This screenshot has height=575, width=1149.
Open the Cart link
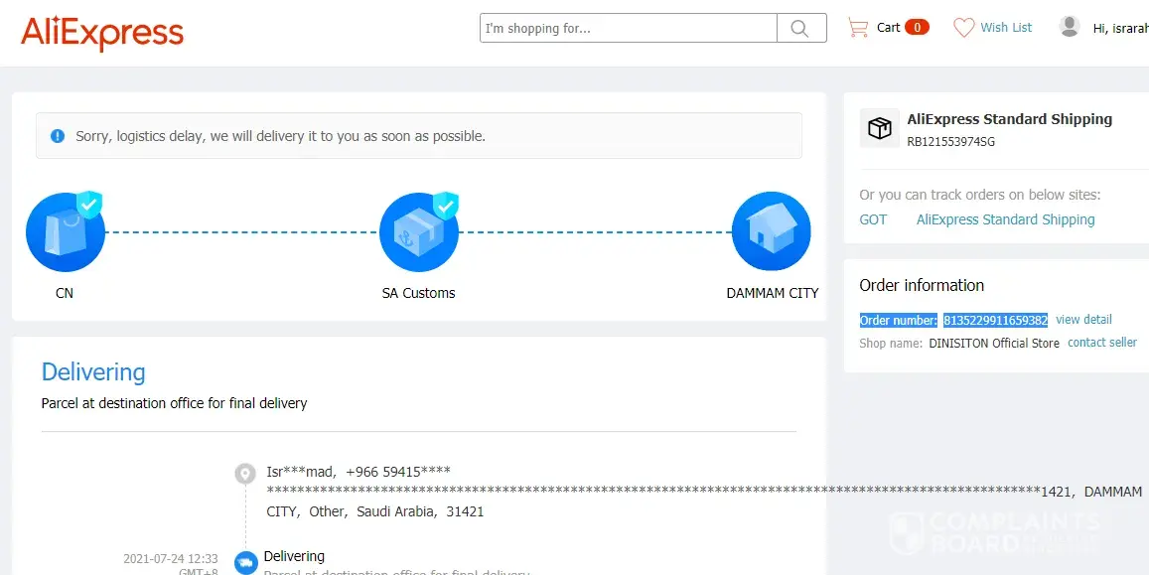click(x=888, y=28)
